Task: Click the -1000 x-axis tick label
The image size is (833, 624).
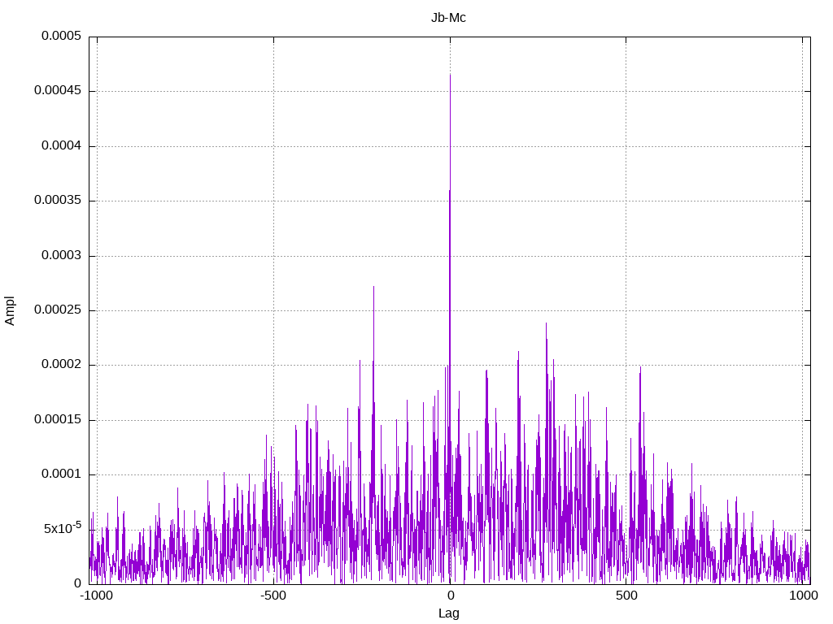Action: 96,596
